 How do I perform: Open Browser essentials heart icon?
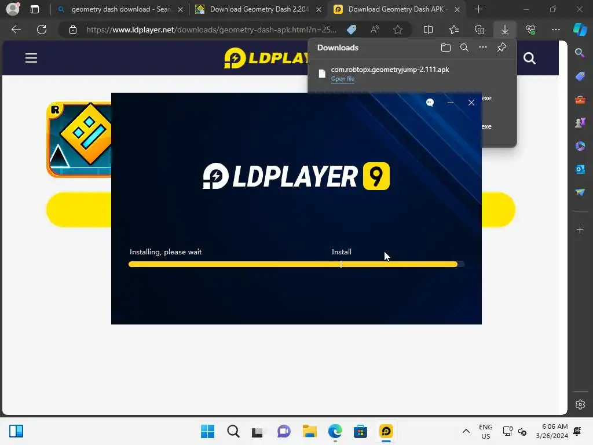click(x=530, y=30)
